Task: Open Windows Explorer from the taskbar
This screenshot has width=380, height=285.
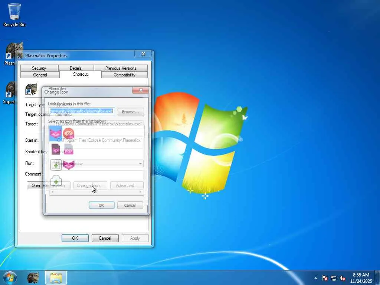Action: pyautogui.click(x=56, y=278)
